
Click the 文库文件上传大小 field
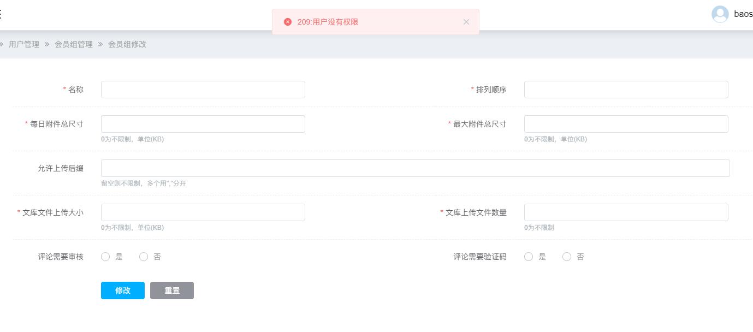click(x=203, y=212)
